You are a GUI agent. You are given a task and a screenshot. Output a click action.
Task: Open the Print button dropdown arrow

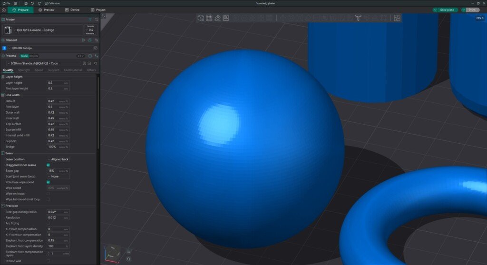(x=463, y=10)
